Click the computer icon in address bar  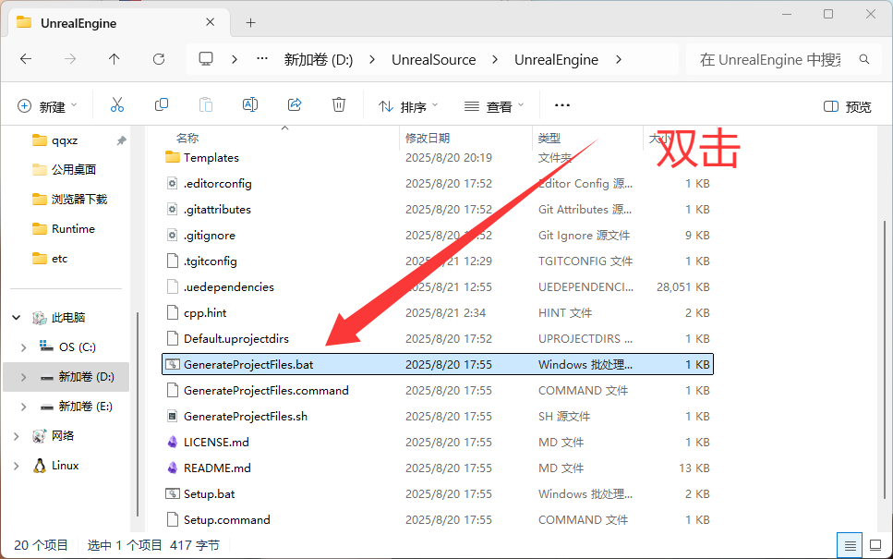click(206, 59)
